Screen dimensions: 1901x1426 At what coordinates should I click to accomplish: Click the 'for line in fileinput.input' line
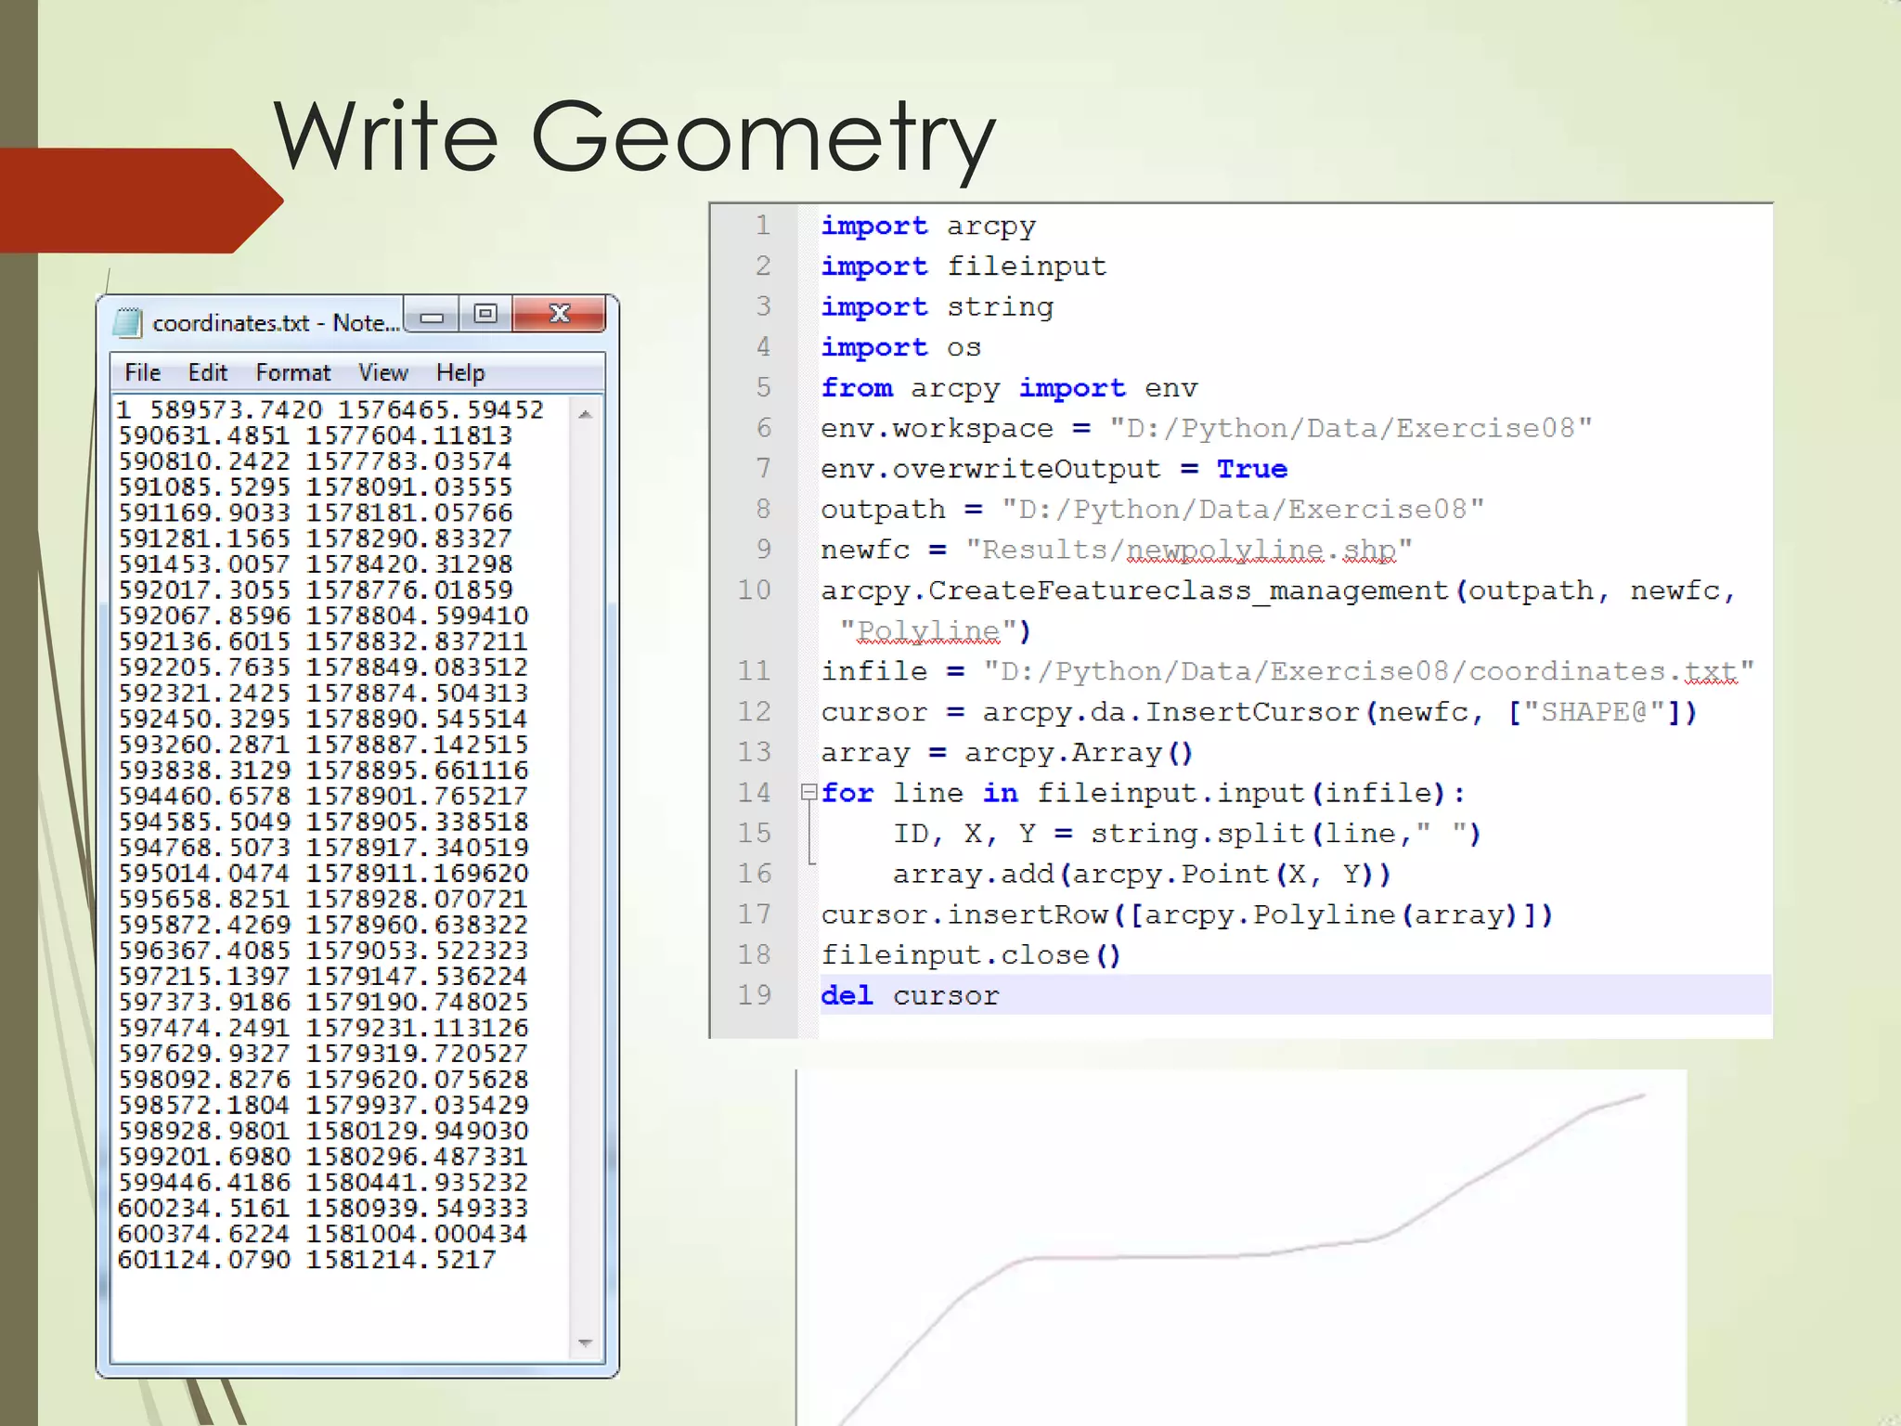(x=1144, y=793)
